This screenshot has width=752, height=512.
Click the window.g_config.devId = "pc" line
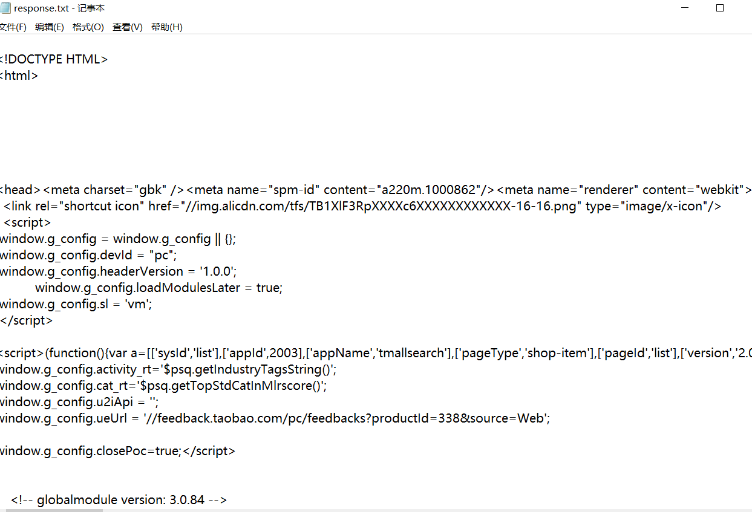pyautogui.click(x=88, y=255)
